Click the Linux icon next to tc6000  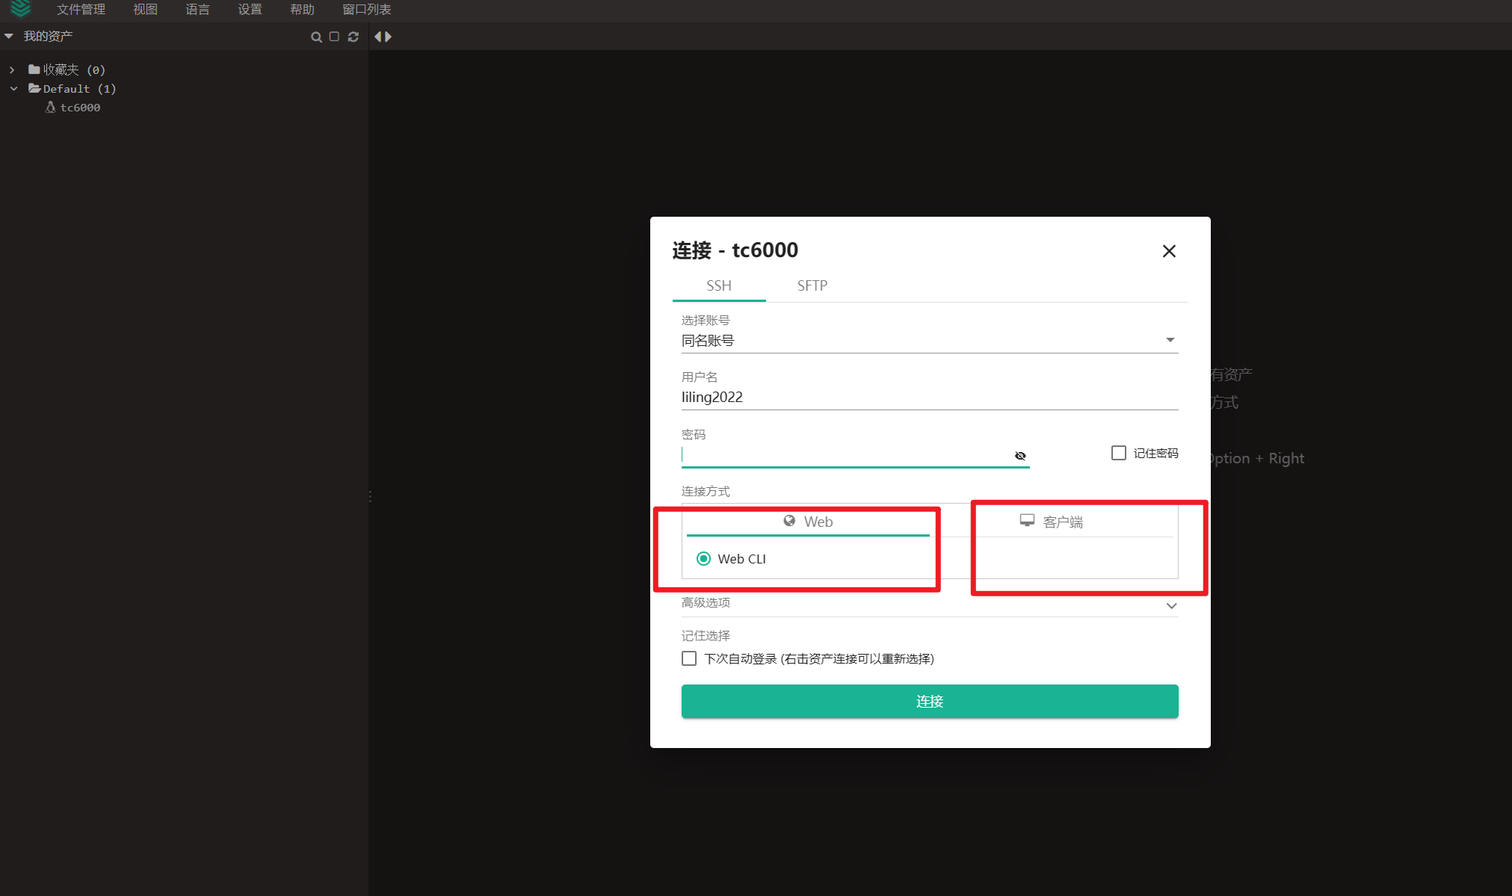point(51,108)
